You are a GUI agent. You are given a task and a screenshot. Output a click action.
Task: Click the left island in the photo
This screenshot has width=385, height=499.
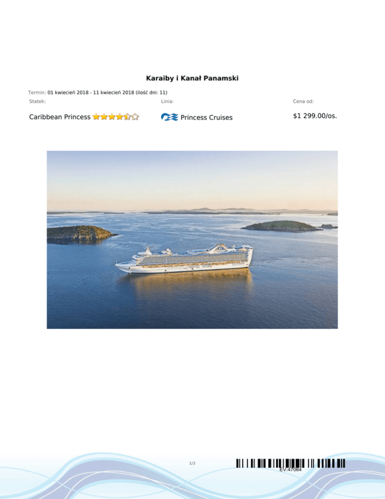(81, 233)
